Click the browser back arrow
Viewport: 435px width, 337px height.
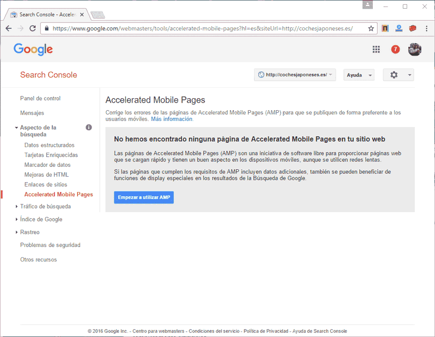pyautogui.click(x=9, y=28)
